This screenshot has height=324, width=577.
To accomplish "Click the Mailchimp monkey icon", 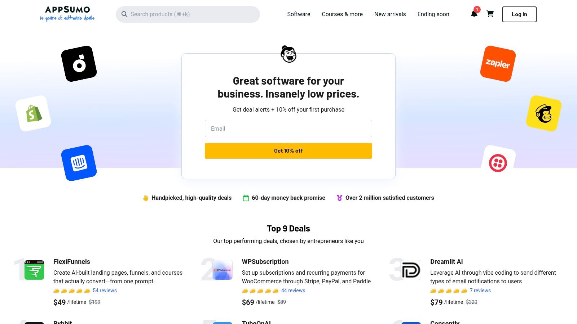I will click(x=543, y=113).
